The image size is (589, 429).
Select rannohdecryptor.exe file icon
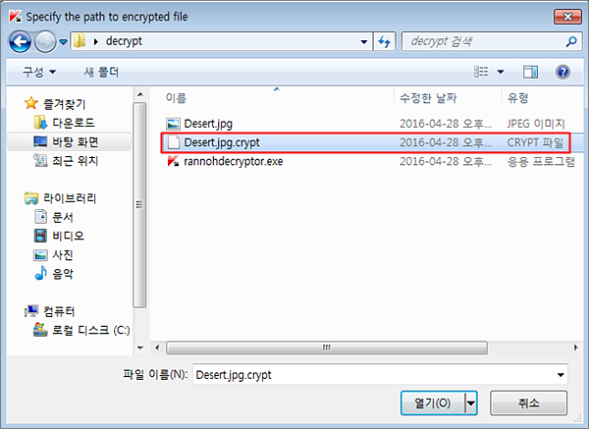pyautogui.click(x=173, y=162)
